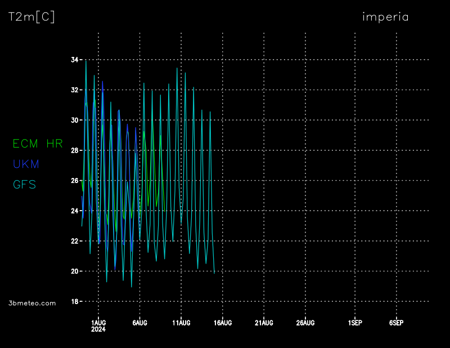Open the 3bmeteo.com watermark link

[33, 303]
